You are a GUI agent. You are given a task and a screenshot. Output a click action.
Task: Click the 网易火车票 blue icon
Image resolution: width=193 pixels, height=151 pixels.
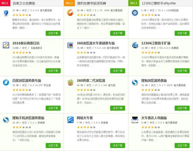pyautogui.click(x=70, y=120)
